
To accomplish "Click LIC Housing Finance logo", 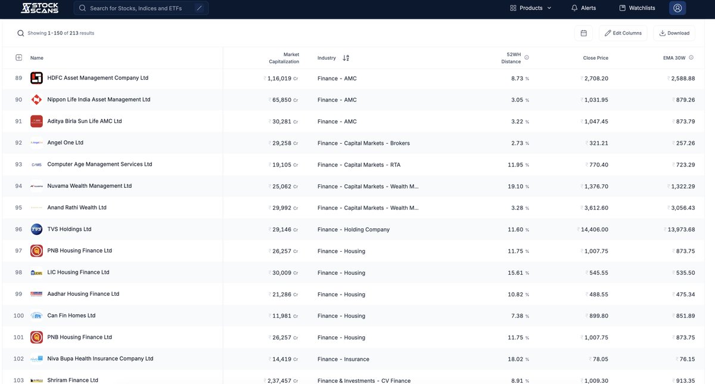I will [x=36, y=272].
